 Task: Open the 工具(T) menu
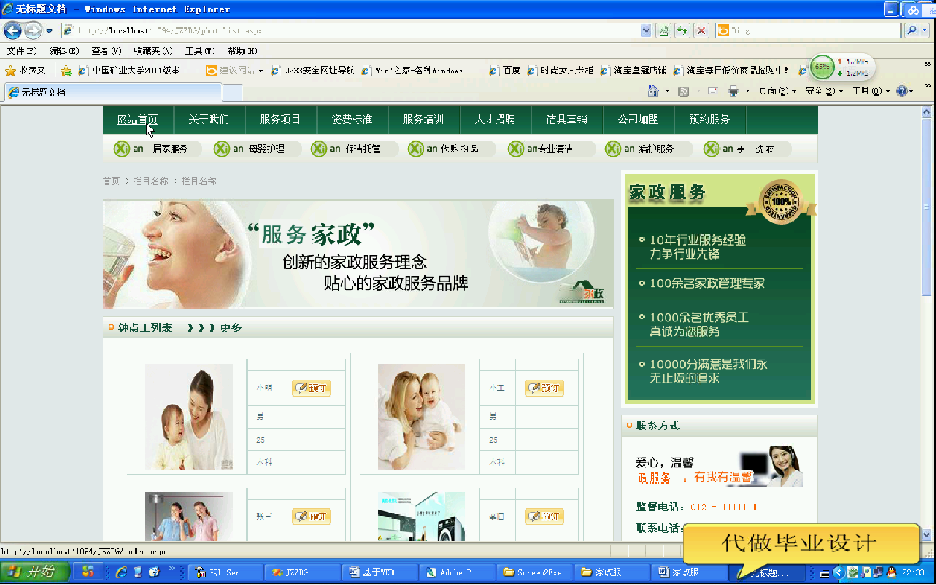point(200,51)
